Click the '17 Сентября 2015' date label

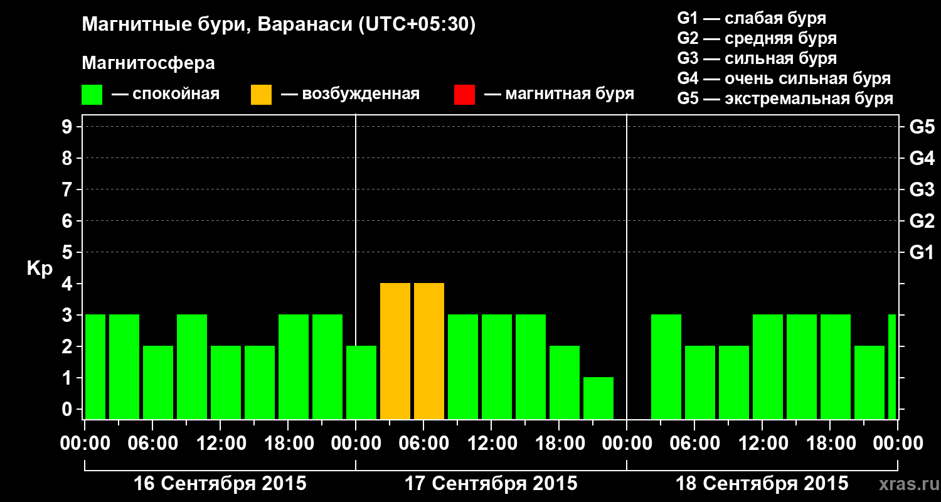(x=491, y=483)
